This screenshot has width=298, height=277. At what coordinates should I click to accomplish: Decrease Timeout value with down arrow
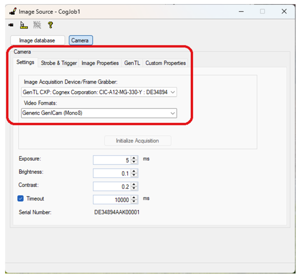(134, 202)
